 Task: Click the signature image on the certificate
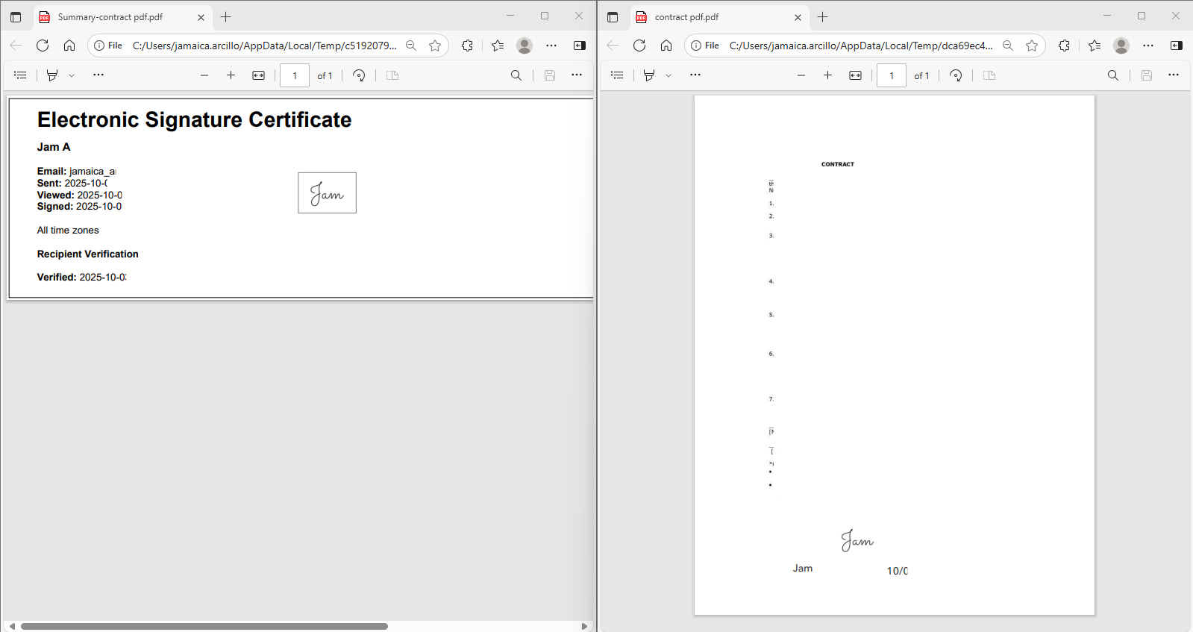327,193
